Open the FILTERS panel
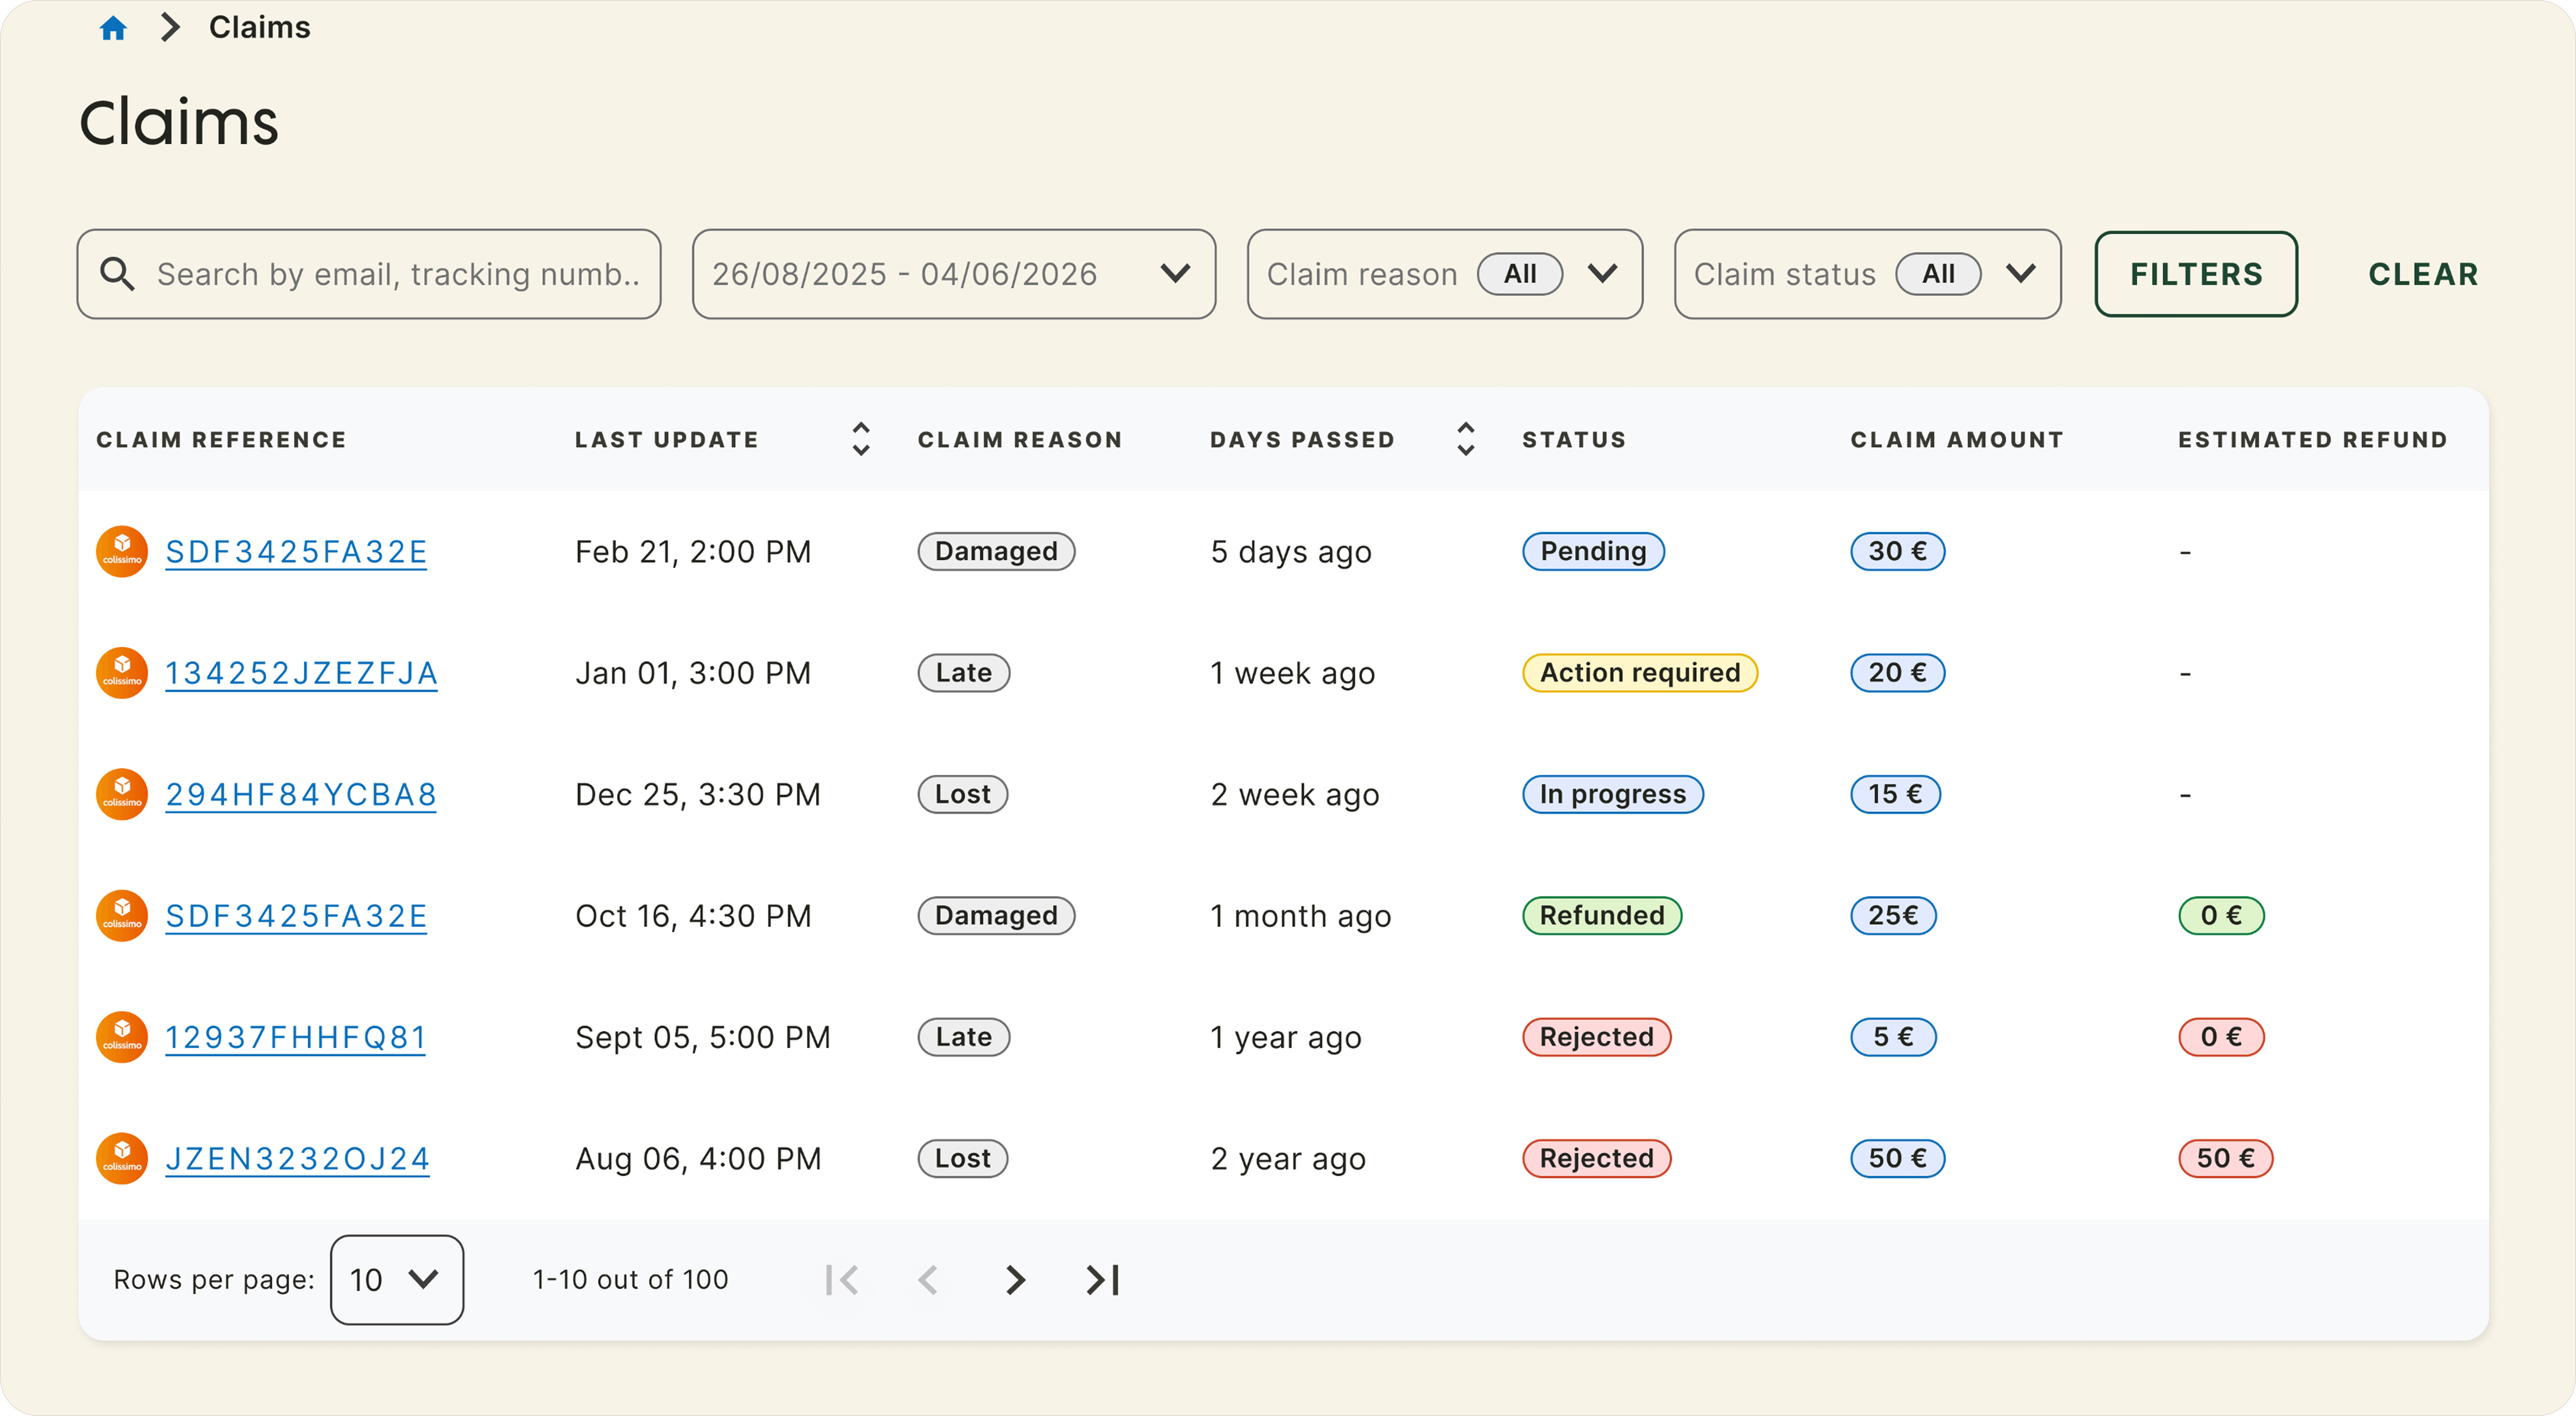Image resolution: width=2576 pixels, height=1416 pixels. point(2197,274)
